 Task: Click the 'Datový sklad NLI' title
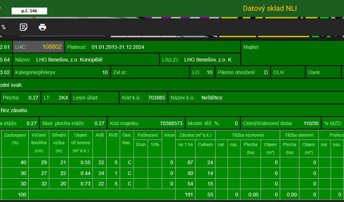[270, 8]
